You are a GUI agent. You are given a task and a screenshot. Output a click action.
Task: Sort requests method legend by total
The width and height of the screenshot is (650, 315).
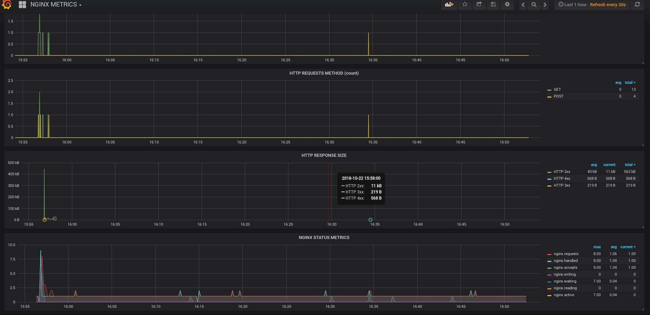coord(630,83)
